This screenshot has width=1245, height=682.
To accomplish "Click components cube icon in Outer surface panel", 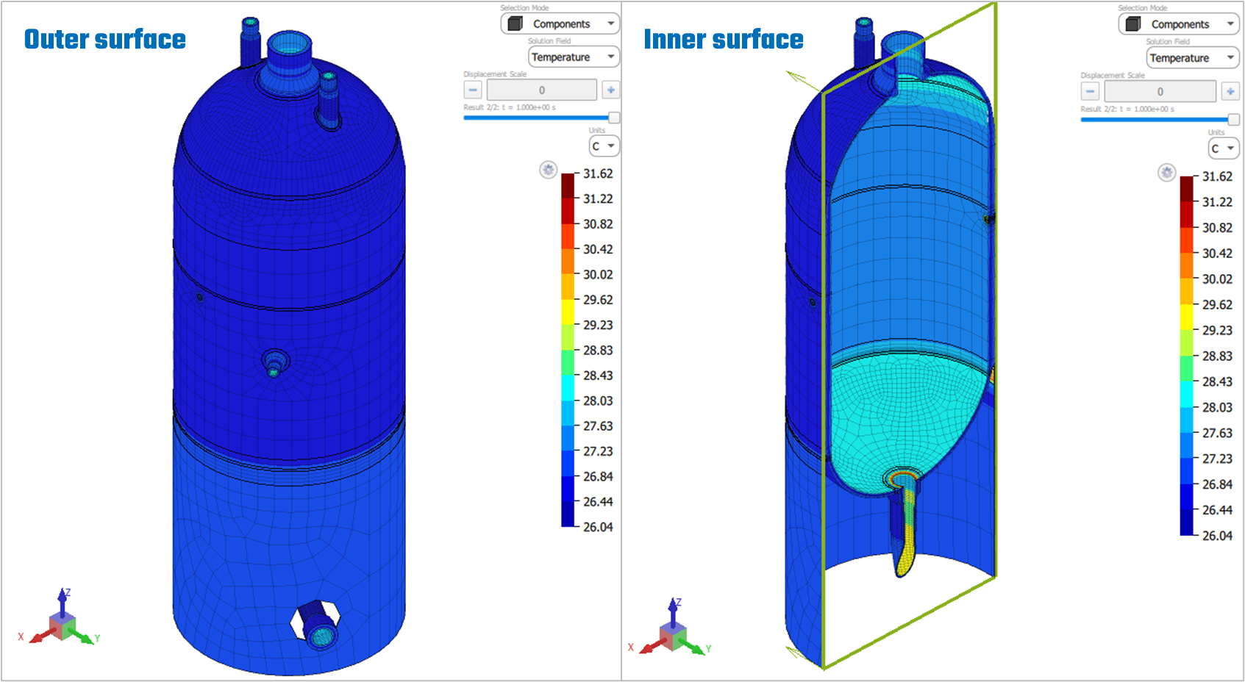I will pyautogui.click(x=515, y=24).
